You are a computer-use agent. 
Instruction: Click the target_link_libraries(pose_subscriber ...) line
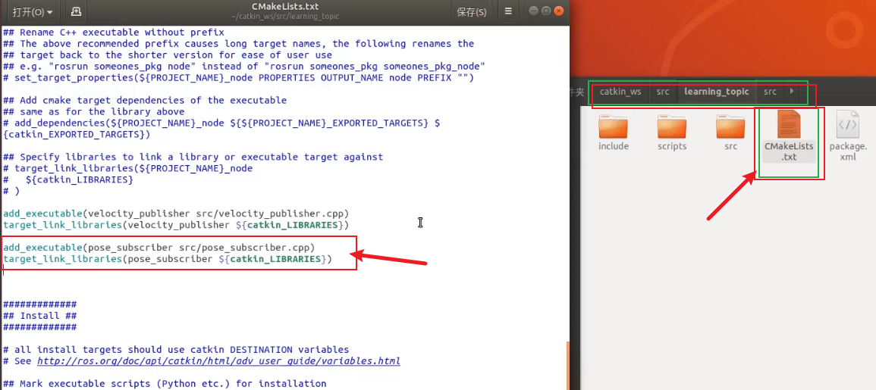pos(168,260)
